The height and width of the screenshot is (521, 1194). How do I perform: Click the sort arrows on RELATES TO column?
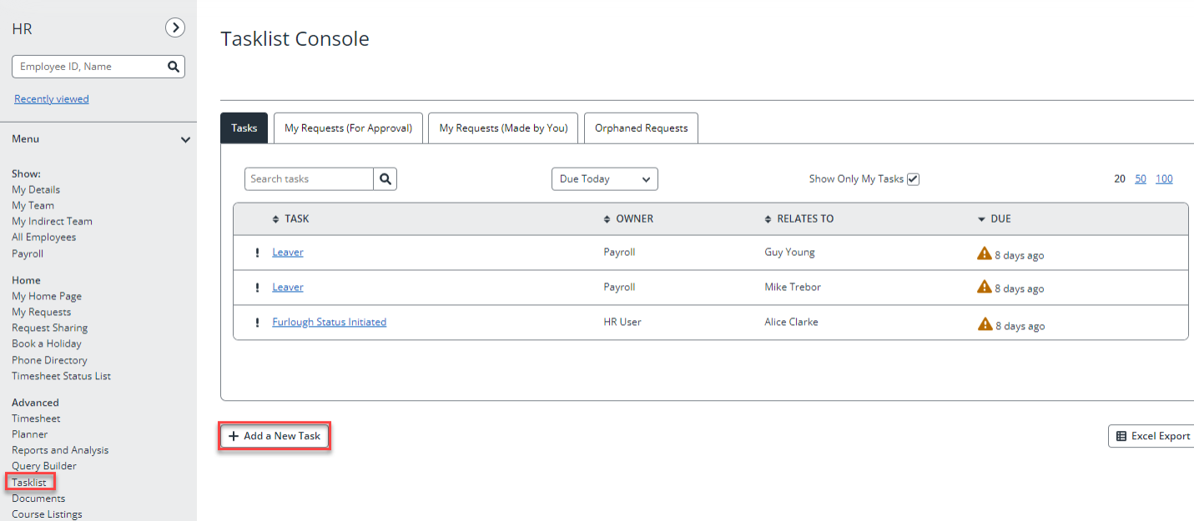[768, 218]
